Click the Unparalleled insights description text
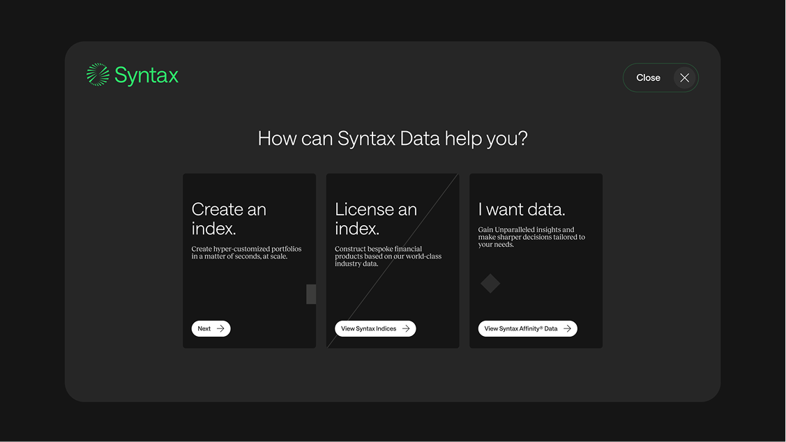The width and height of the screenshot is (786, 442). point(531,237)
